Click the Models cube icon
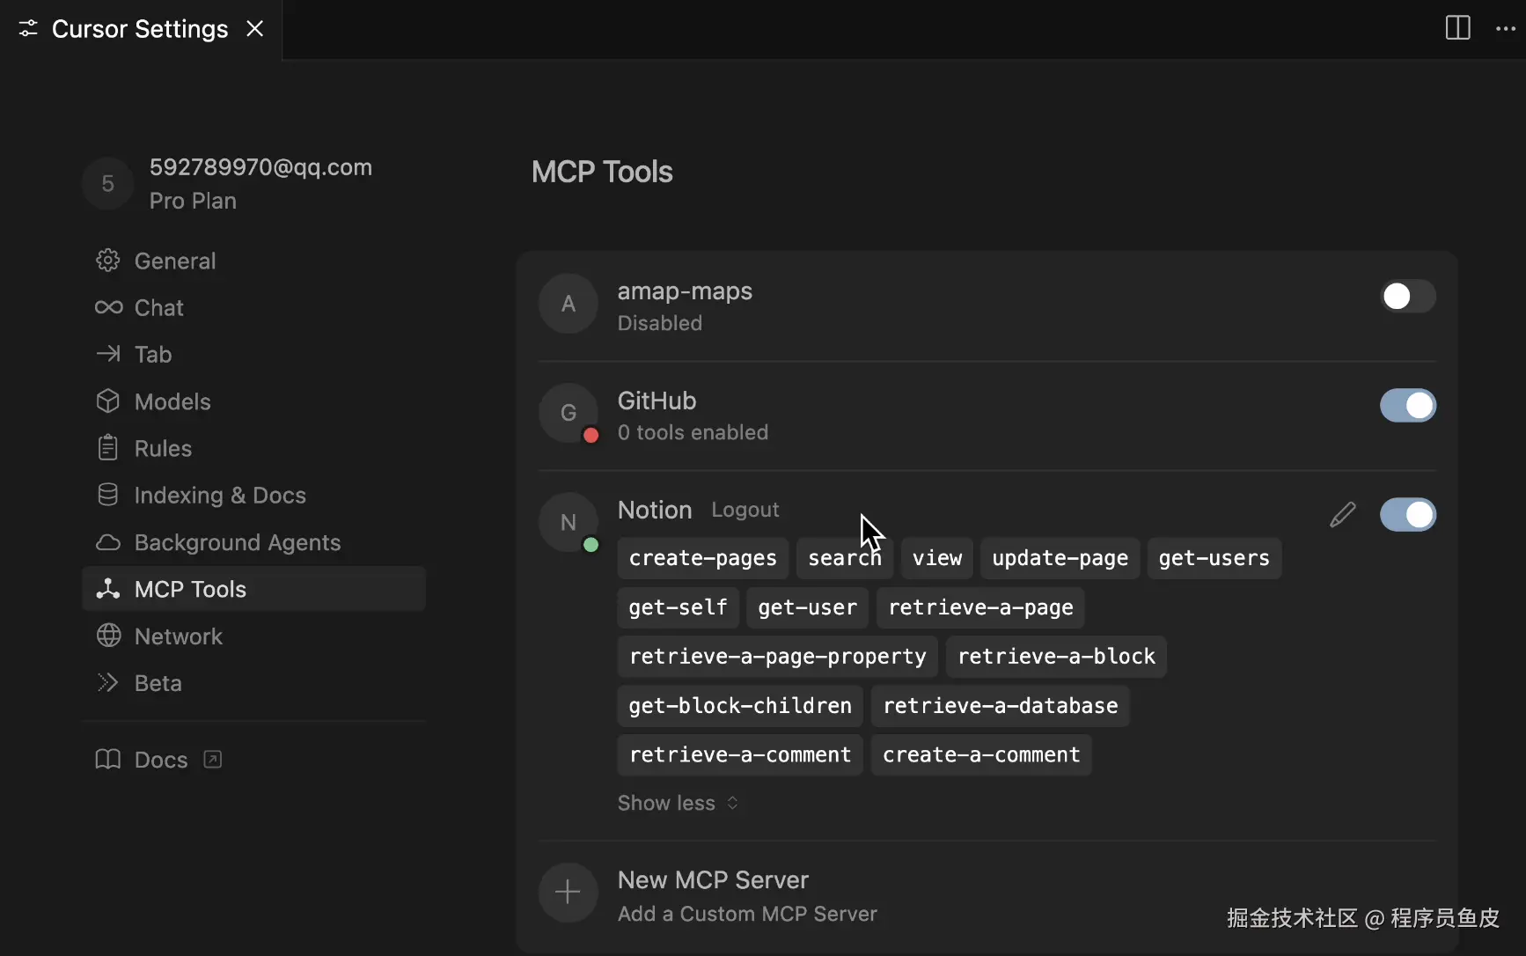The image size is (1526, 956). [x=108, y=401]
